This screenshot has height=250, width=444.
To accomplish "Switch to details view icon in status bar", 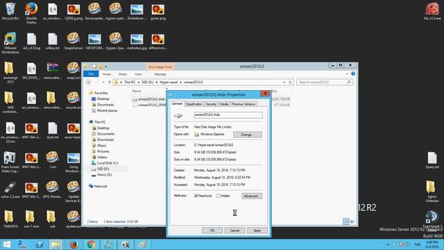I will [345, 222].
